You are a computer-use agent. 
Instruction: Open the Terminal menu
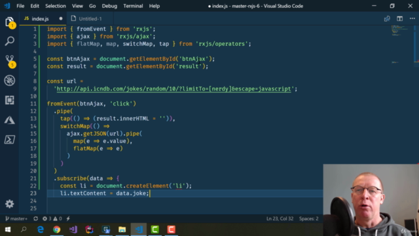click(133, 6)
